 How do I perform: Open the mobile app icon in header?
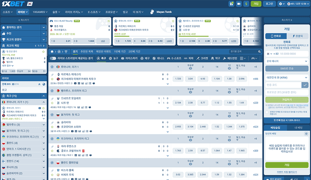coord(239,4)
